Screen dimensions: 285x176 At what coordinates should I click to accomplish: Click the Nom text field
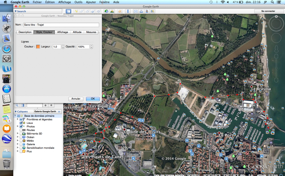(x=61, y=25)
